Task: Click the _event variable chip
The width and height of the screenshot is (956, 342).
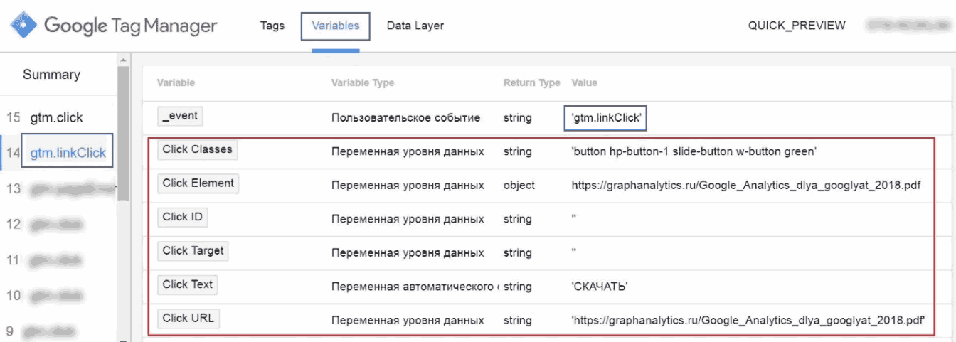Action: pos(181,116)
